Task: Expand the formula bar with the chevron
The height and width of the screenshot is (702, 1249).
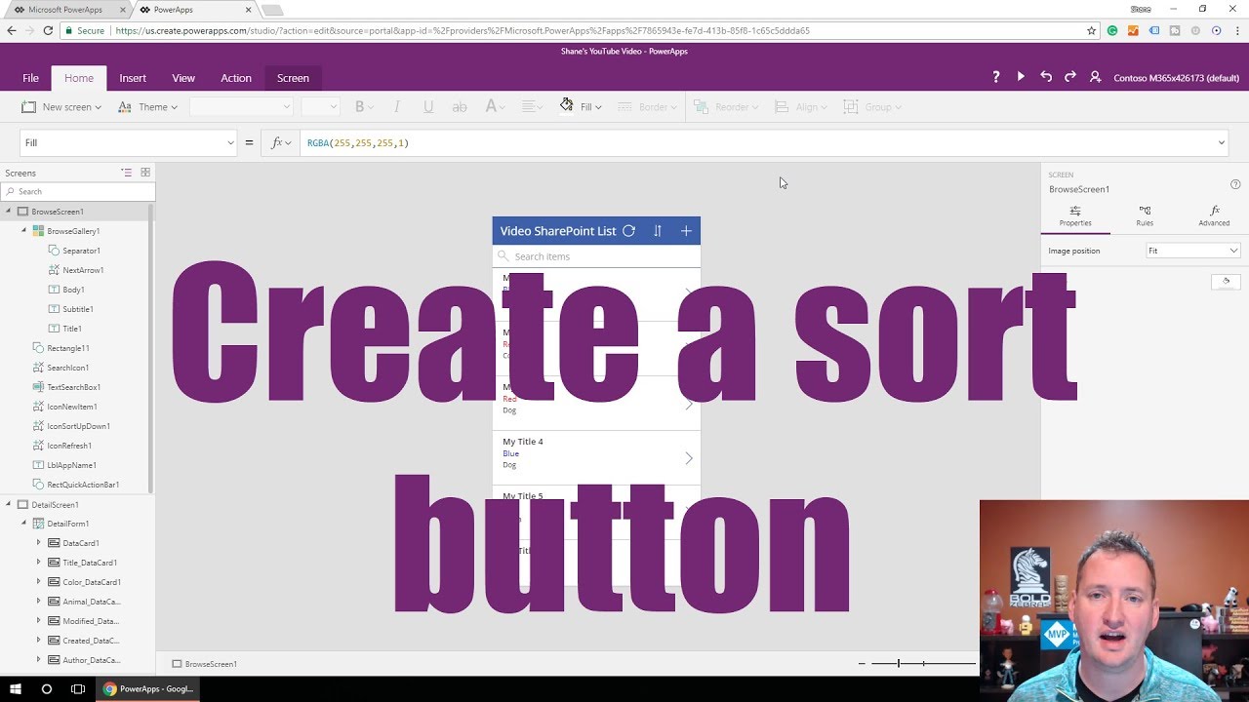Action: coord(1222,143)
